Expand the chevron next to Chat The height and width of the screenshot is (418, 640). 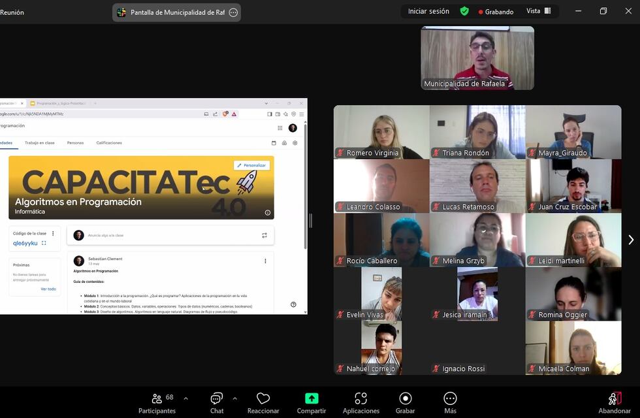click(x=235, y=397)
